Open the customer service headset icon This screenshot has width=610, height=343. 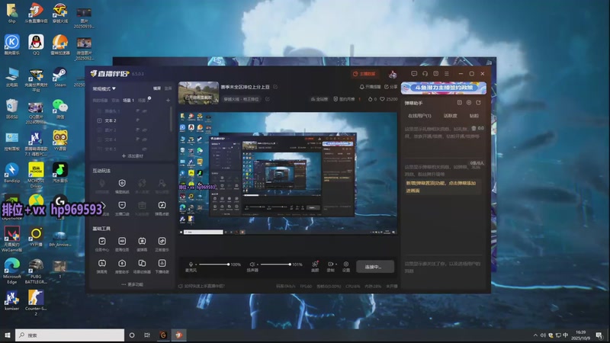point(425,73)
